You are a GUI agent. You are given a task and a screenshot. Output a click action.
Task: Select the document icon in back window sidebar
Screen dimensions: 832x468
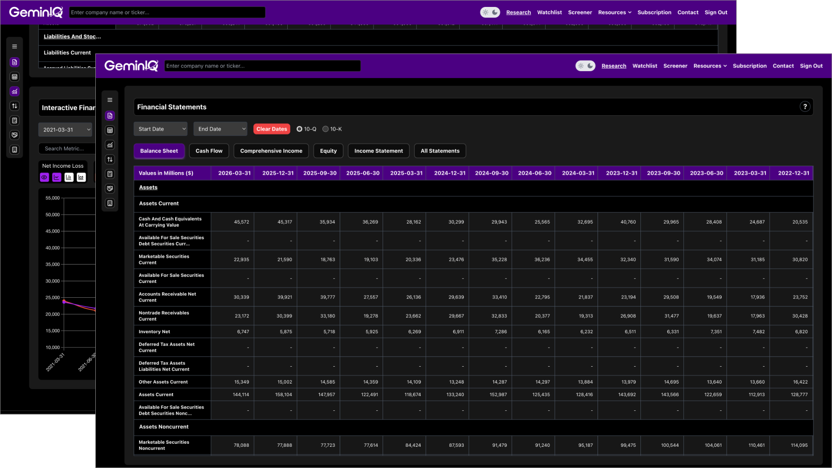(15, 62)
